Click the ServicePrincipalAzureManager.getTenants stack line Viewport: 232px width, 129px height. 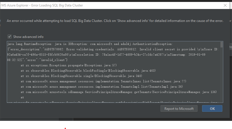coord(119,92)
